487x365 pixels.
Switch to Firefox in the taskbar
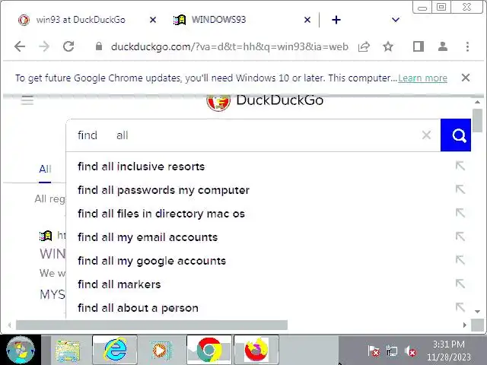click(256, 350)
